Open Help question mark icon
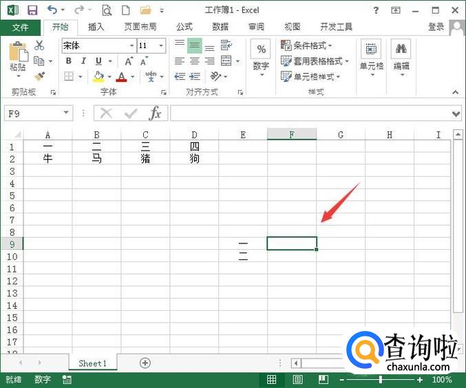This screenshot has height=388, width=466. pos(376,10)
